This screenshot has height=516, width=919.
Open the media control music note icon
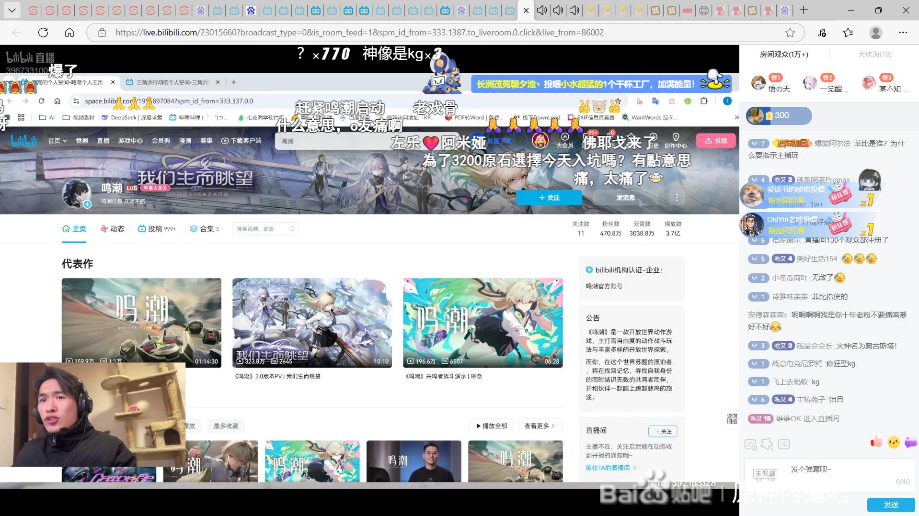tap(822, 33)
